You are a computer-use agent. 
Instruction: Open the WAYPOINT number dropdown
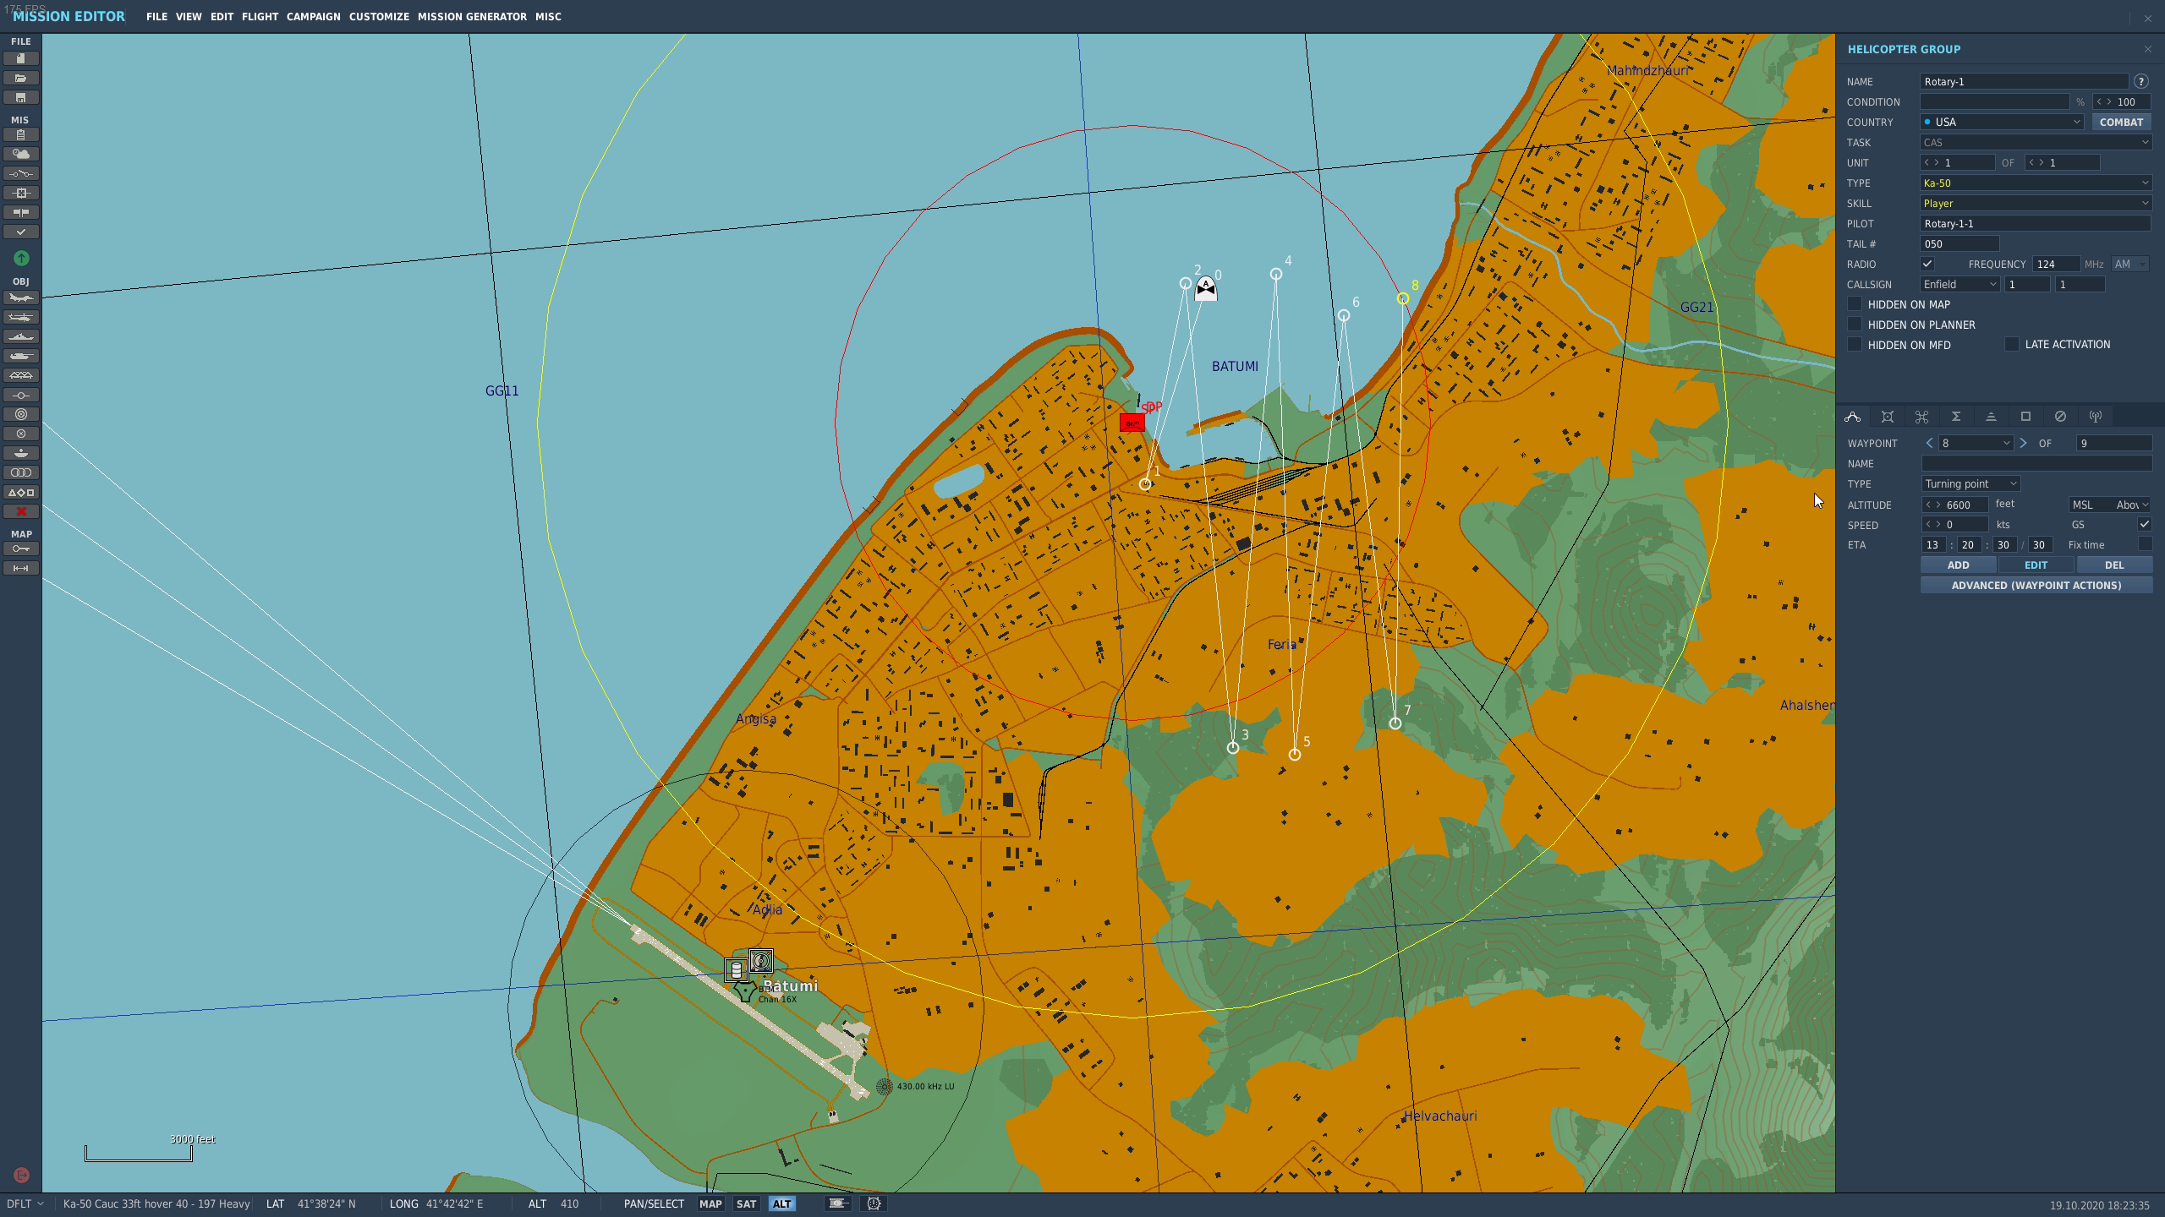tap(1976, 443)
